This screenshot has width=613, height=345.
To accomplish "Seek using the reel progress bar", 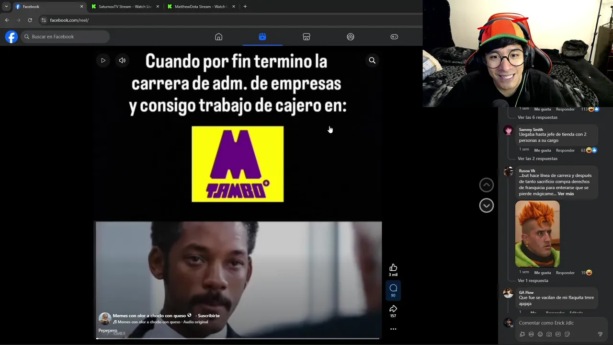I will [238, 338].
